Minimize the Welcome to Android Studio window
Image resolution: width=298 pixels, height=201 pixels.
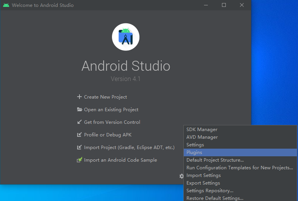pos(206,5)
